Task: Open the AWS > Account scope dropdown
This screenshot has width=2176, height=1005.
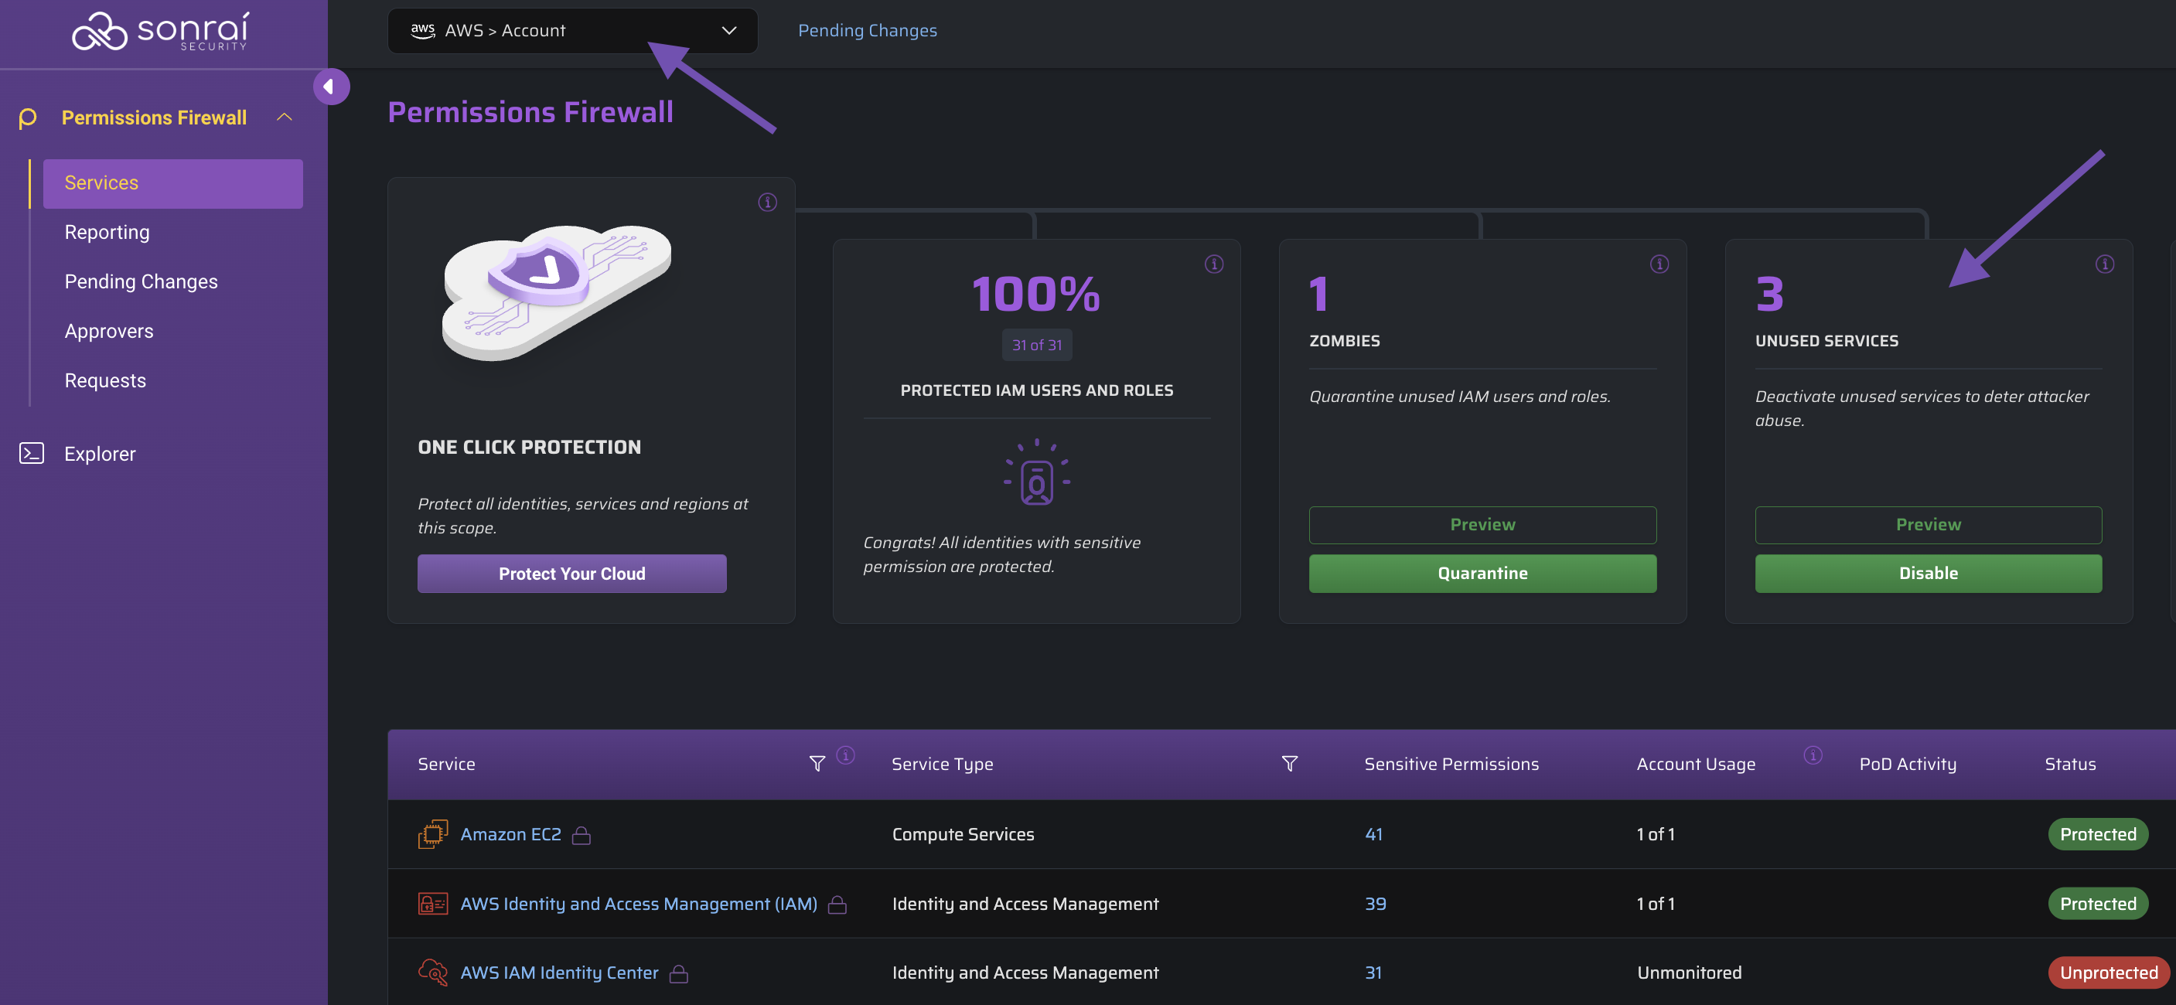Action: click(x=572, y=30)
